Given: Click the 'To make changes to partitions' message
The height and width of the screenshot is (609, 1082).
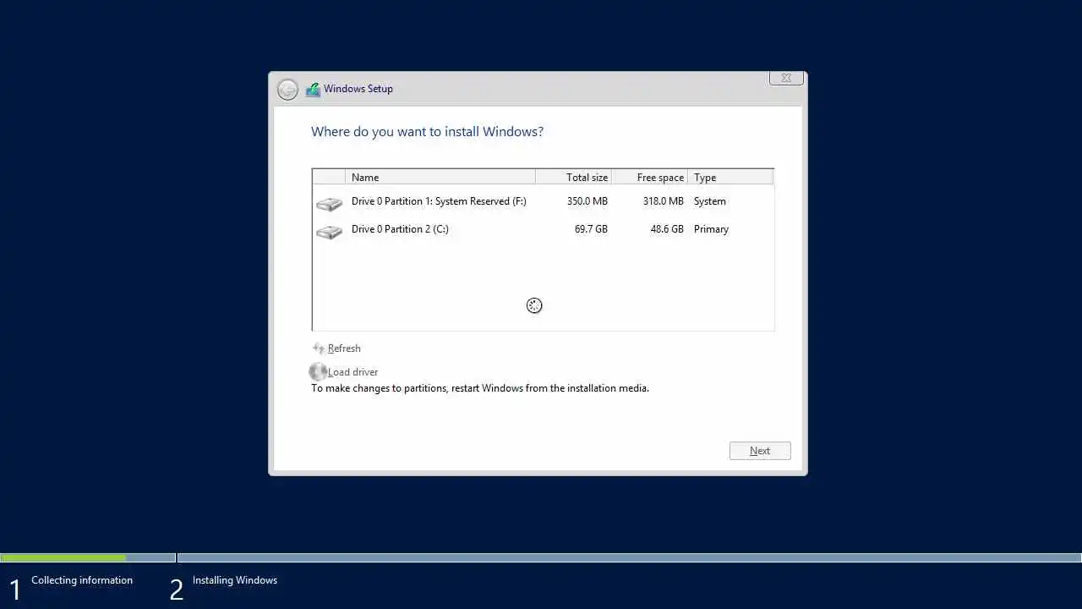Looking at the screenshot, I should (480, 388).
